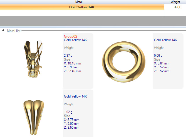Click the X: 10.15 mm size value
Image resolution: width=186 pixels, height=137 pixels.
point(72,63)
